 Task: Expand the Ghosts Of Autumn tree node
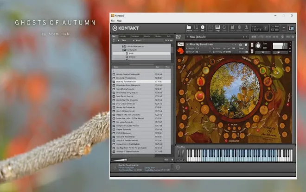[x=123, y=47]
